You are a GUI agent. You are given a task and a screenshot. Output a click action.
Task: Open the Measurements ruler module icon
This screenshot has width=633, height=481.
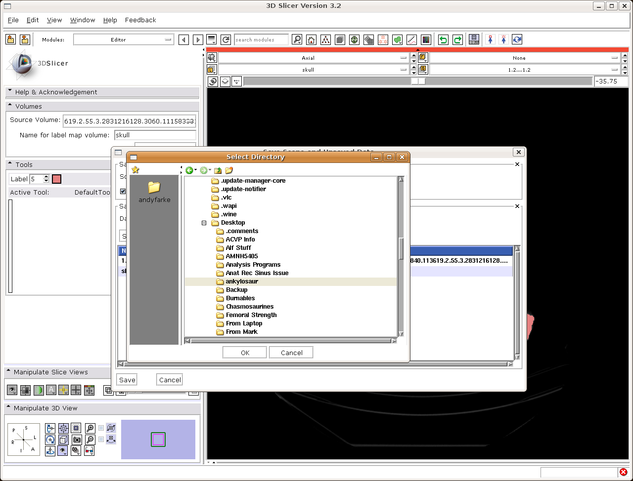(x=411, y=40)
